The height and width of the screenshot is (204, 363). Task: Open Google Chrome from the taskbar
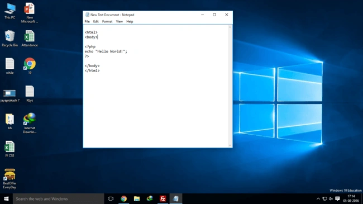pyautogui.click(x=123, y=198)
